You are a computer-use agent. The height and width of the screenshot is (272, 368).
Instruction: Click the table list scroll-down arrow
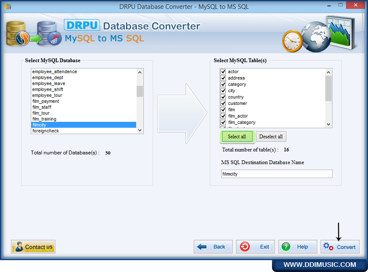pos(328,124)
